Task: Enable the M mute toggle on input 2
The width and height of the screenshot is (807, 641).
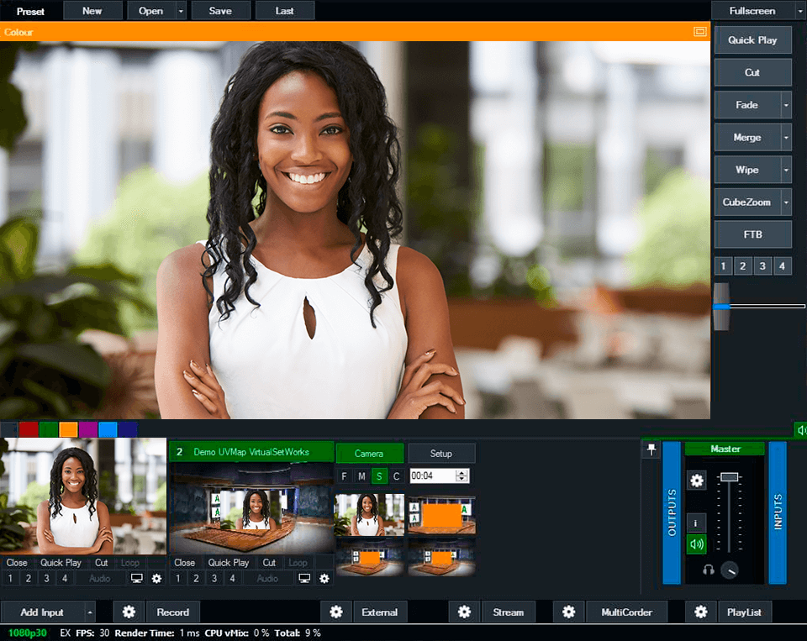Action: (361, 475)
